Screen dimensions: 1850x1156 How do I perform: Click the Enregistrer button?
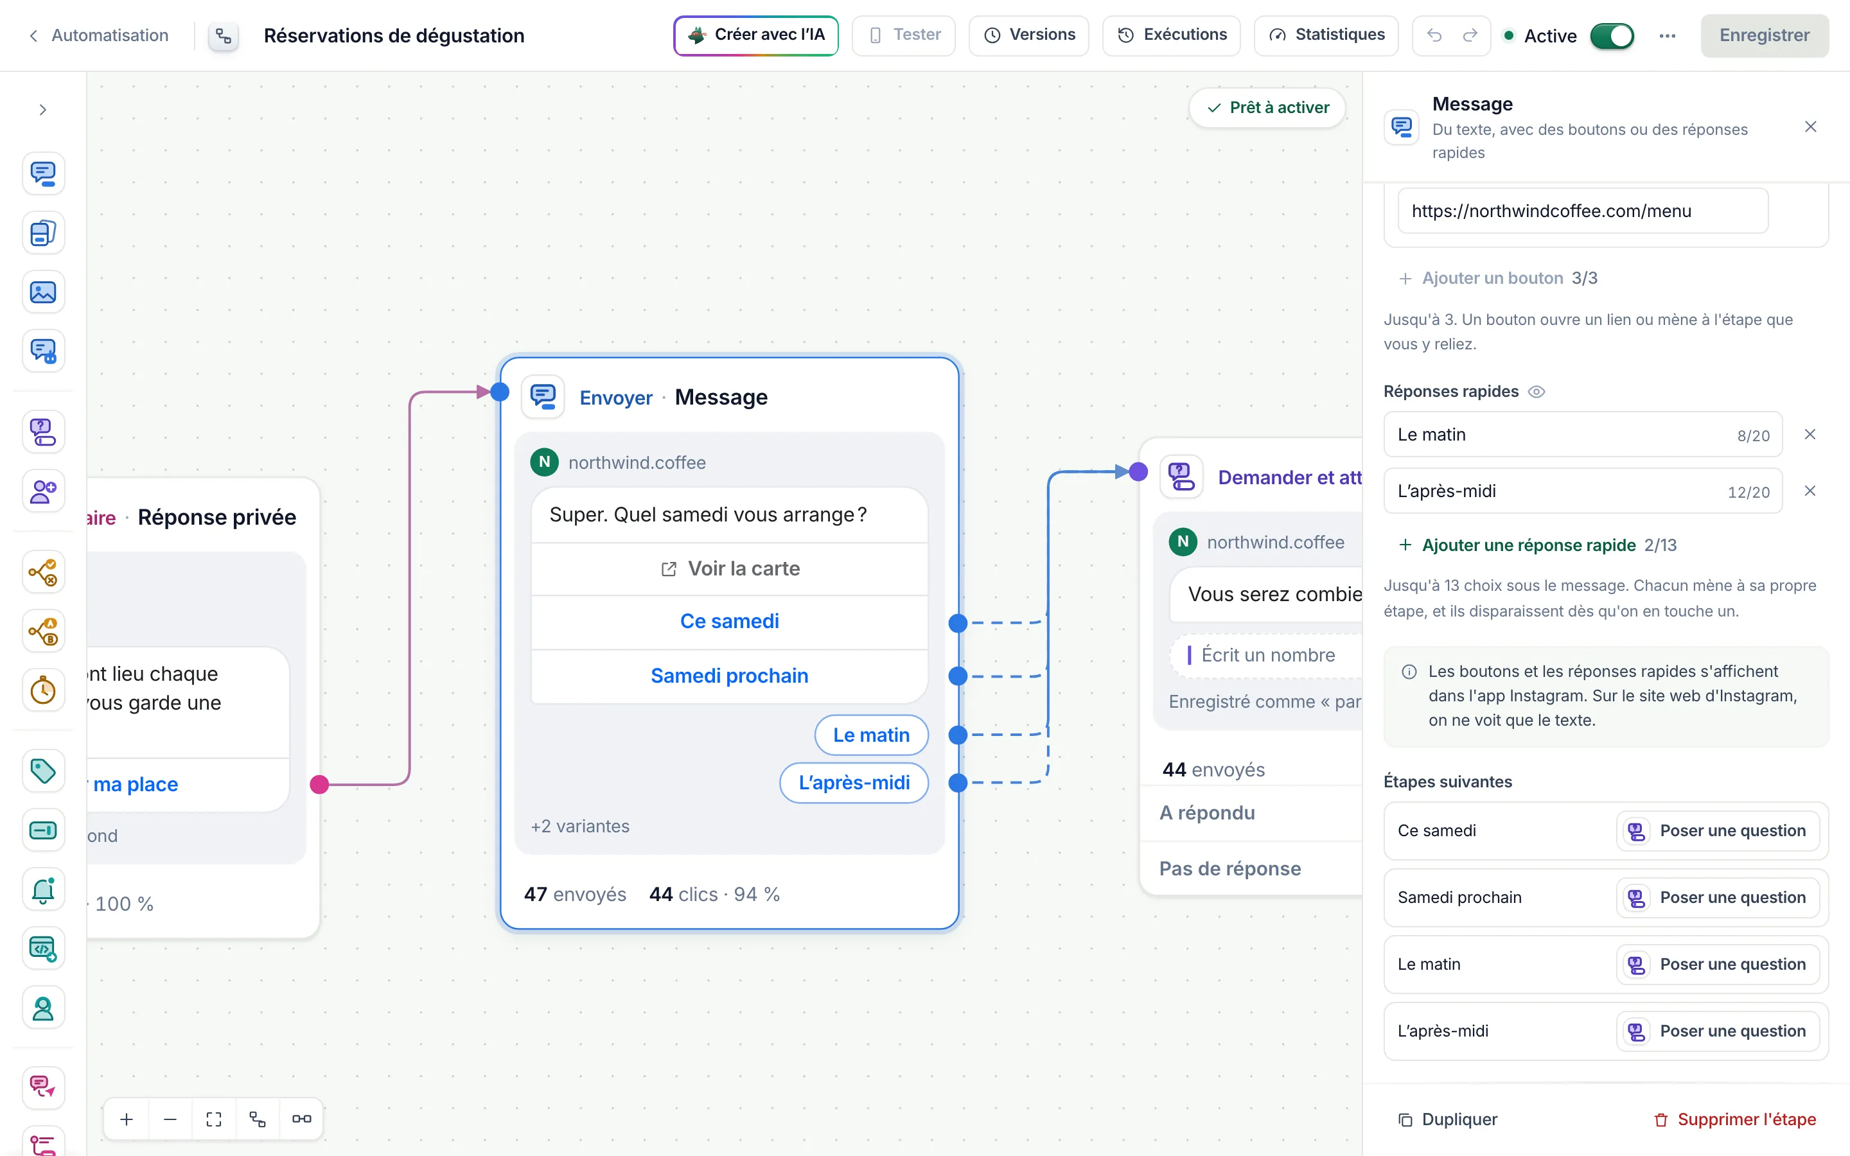(1765, 35)
